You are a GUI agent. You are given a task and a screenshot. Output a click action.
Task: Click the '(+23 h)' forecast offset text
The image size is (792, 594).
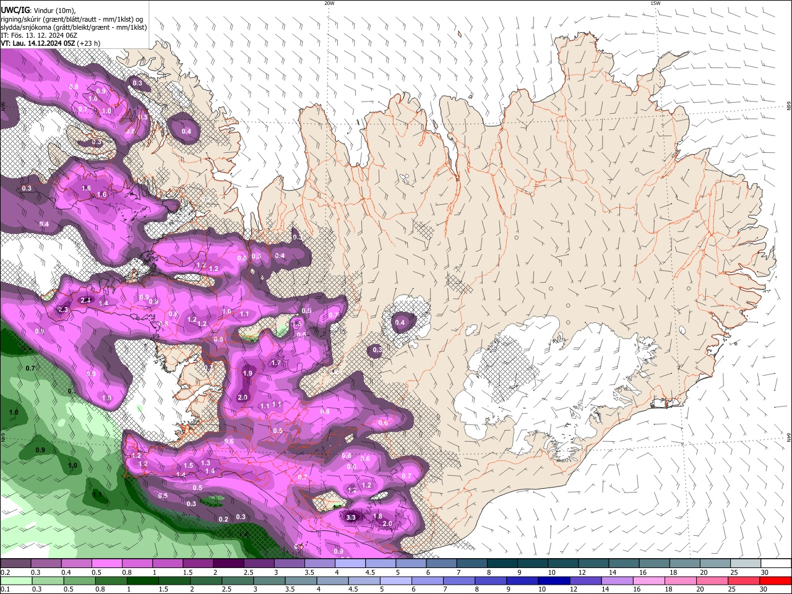(x=89, y=43)
